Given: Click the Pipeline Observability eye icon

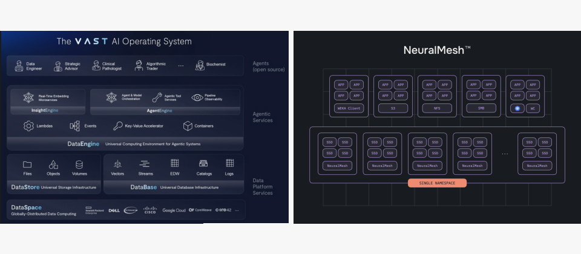Looking at the screenshot, I should click(197, 97).
